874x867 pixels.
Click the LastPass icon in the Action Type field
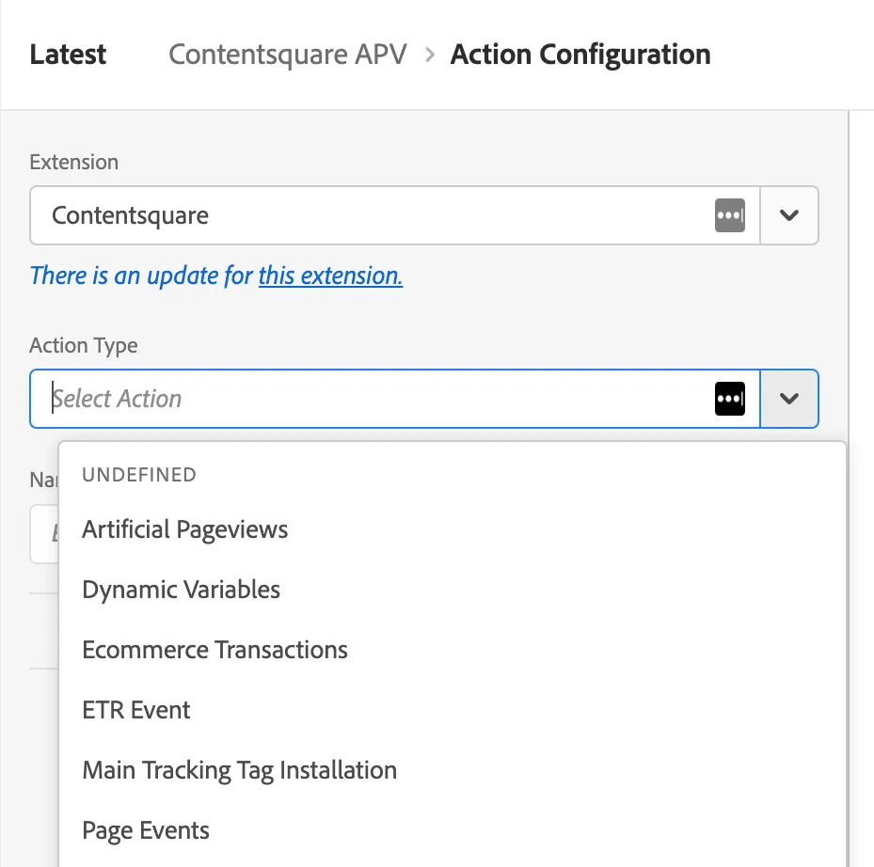point(730,399)
